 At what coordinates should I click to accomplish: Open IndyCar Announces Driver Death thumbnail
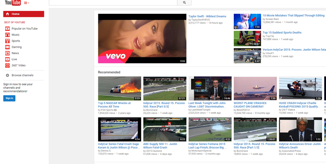pyautogui.click(x=300, y=129)
